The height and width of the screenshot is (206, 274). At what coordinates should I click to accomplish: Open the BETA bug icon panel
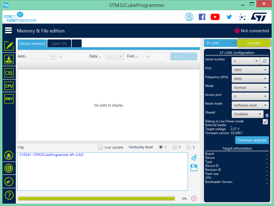(9, 155)
